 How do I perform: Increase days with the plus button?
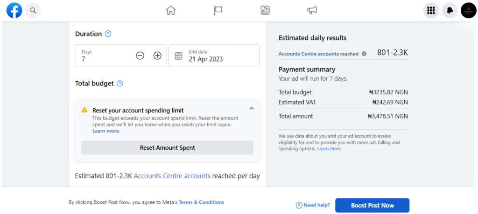pos(157,55)
